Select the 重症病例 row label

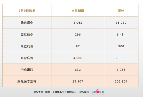27,34
